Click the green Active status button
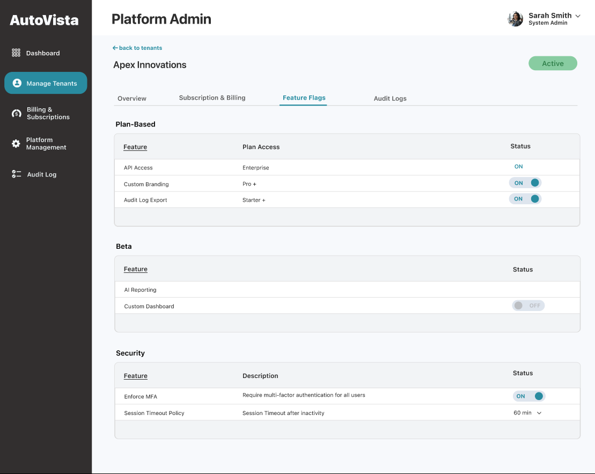Viewport: 595px width, 474px height. click(553, 63)
